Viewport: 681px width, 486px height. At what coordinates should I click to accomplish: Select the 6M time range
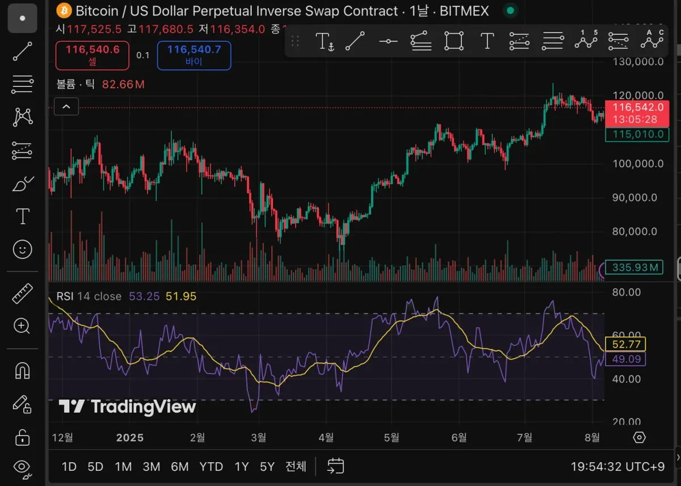click(x=179, y=467)
